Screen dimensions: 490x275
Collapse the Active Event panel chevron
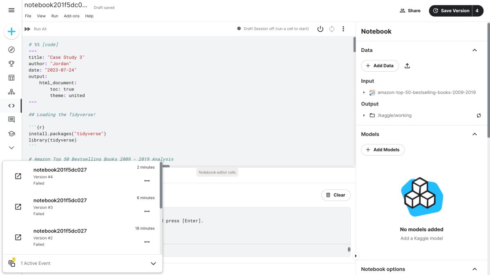(153, 264)
